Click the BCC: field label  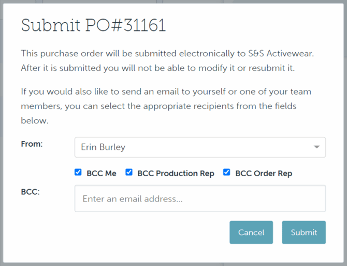(31, 192)
